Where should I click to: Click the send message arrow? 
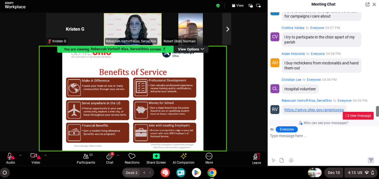point(371,160)
